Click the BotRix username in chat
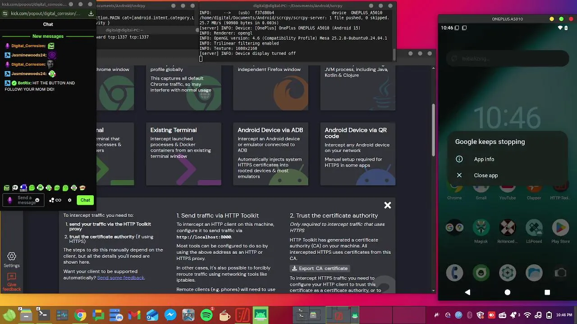This screenshot has width=577, height=324. [x=25, y=83]
